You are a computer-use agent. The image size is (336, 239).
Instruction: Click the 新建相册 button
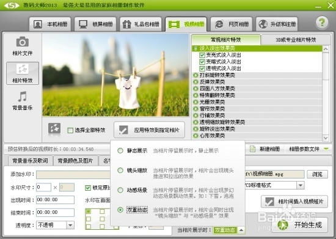(x=265, y=149)
